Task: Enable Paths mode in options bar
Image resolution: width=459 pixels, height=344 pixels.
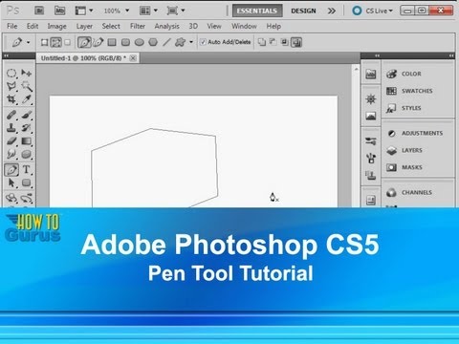Action: [x=56, y=42]
